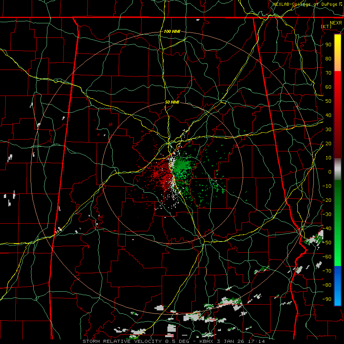Click the 0.5 DEG elevation text
The image size is (344, 344).
176,341
